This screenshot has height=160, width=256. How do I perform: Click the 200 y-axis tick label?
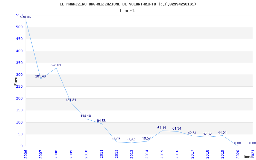[19, 99]
